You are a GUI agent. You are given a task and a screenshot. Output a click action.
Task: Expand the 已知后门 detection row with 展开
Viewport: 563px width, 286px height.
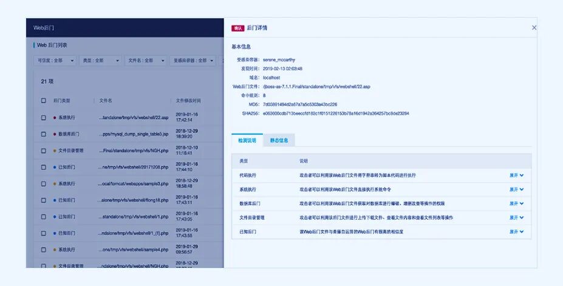click(x=516, y=232)
